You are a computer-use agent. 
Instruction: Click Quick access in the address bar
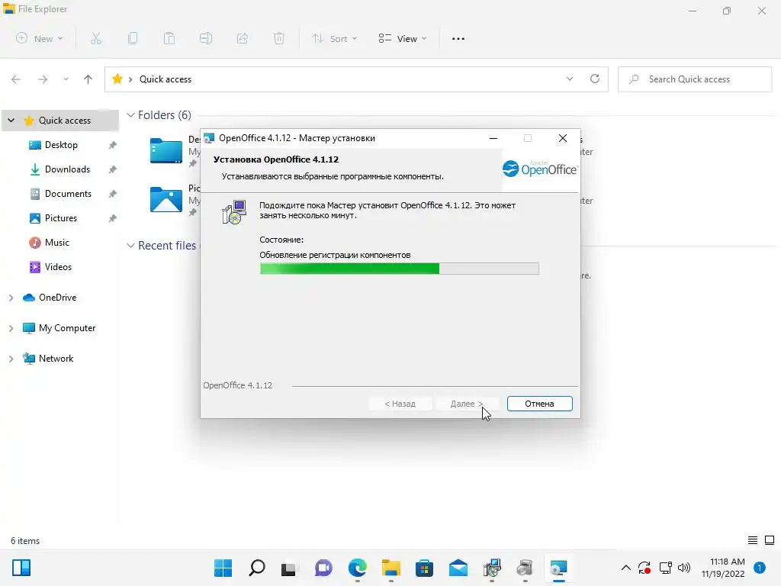166,79
